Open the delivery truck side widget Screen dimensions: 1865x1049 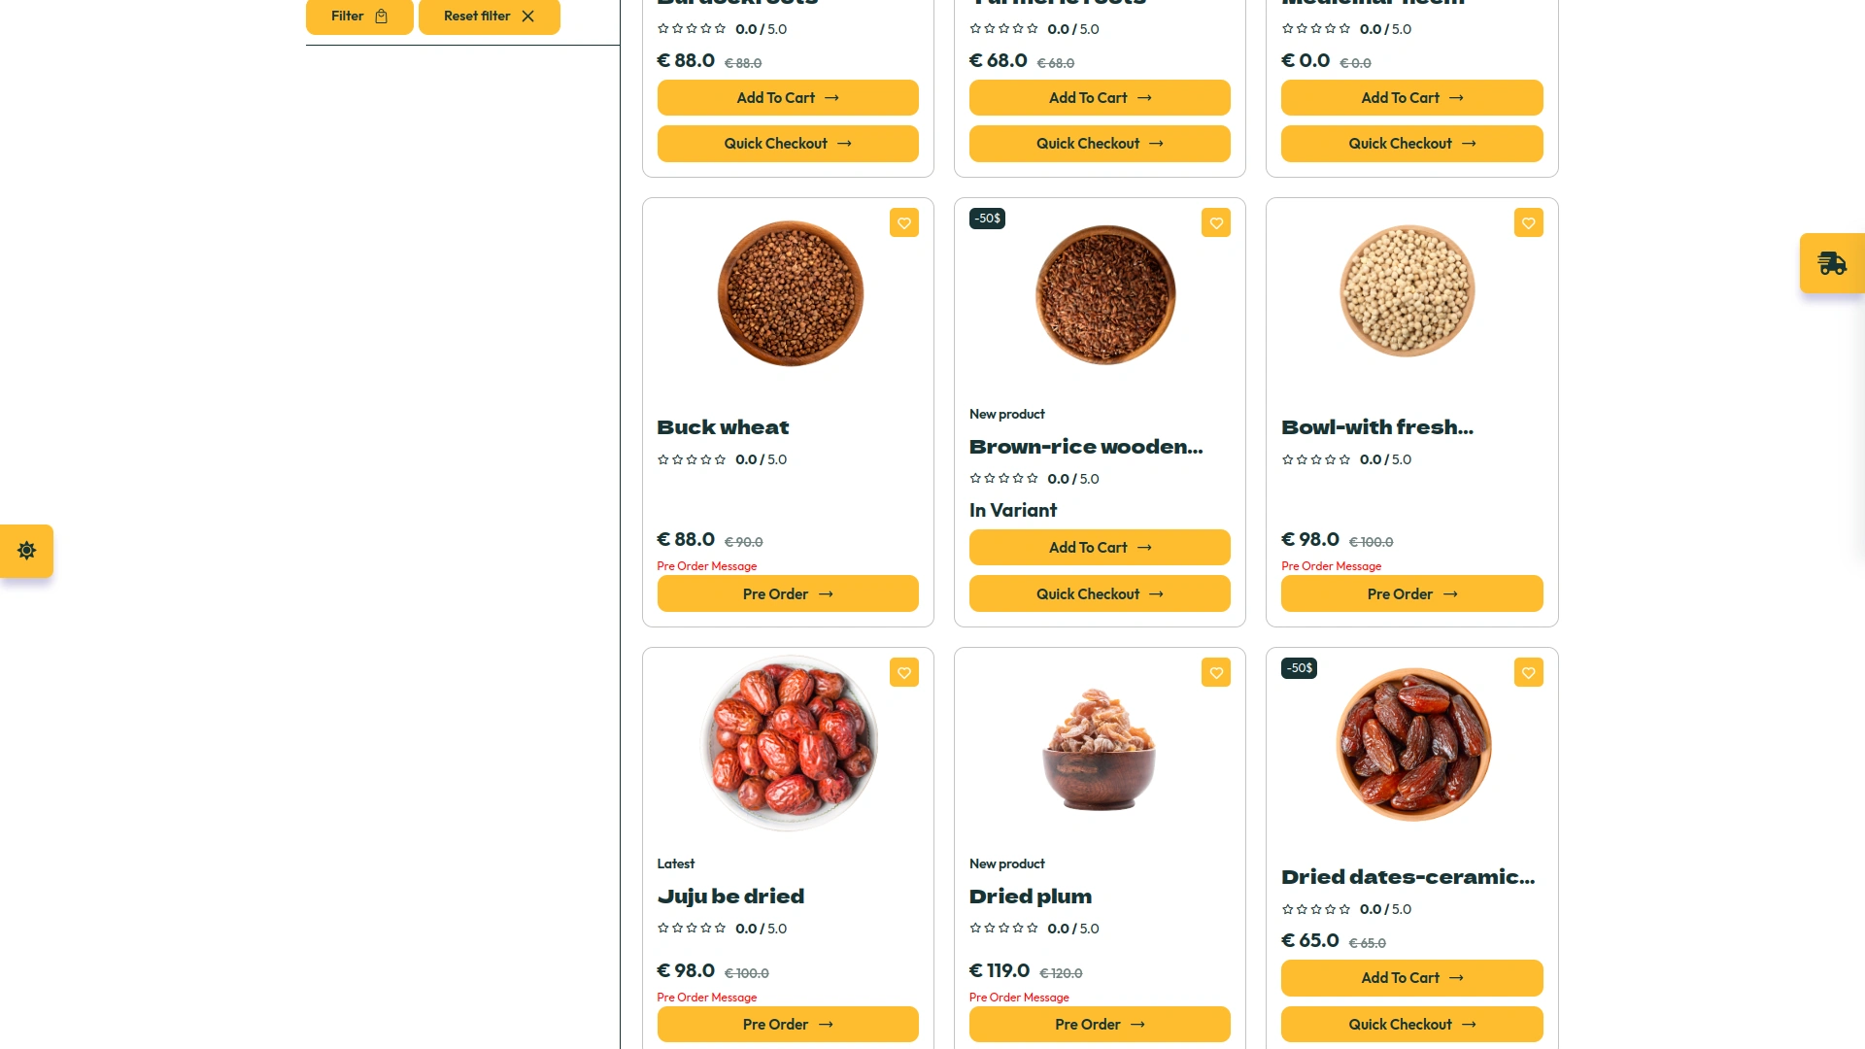pos(1832,263)
